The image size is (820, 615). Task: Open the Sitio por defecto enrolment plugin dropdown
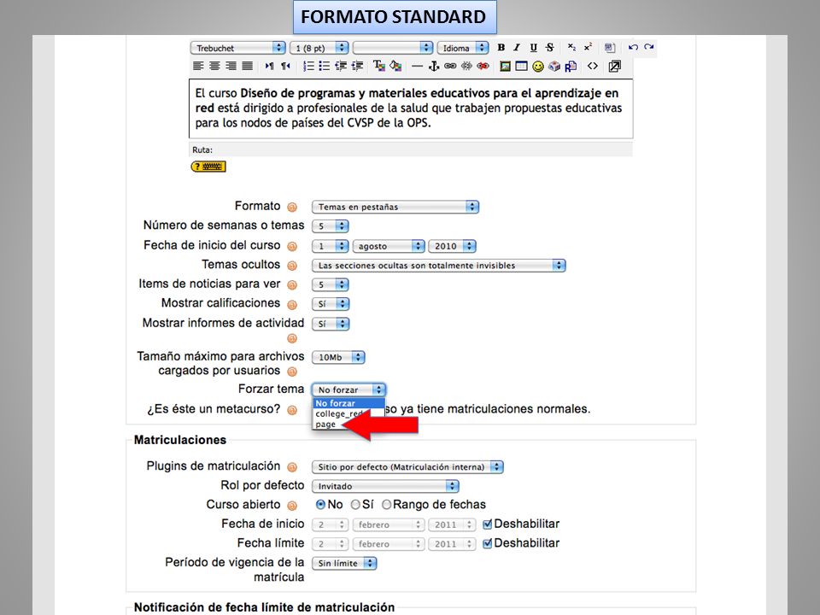407,467
